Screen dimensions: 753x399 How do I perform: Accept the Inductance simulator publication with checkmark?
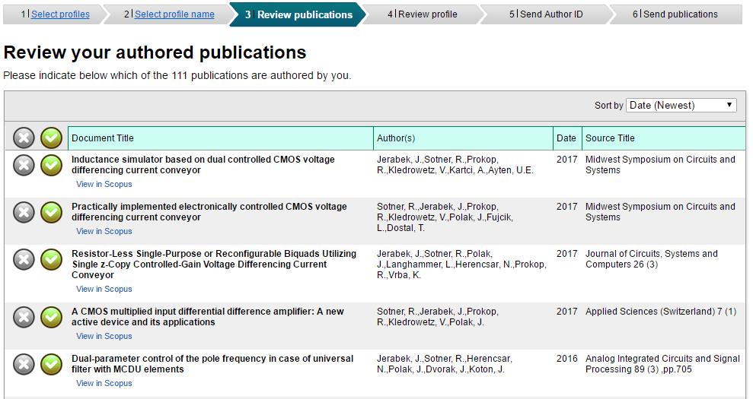[x=51, y=165]
